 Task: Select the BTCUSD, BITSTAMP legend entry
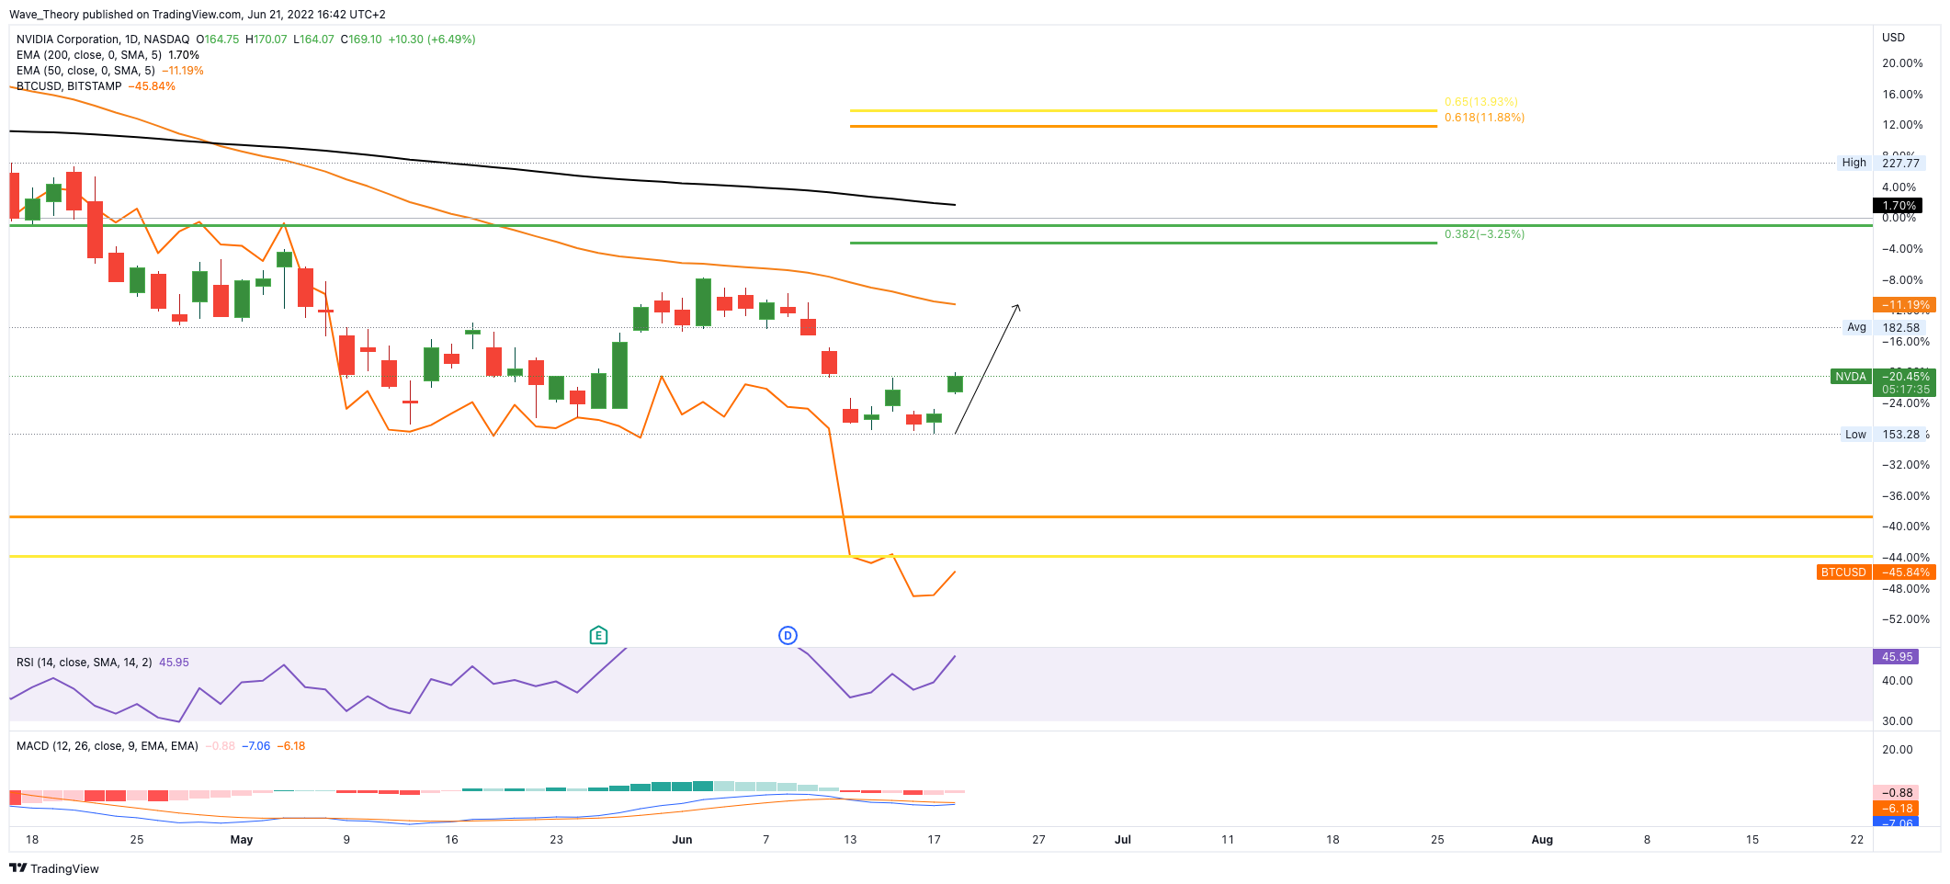coord(69,86)
